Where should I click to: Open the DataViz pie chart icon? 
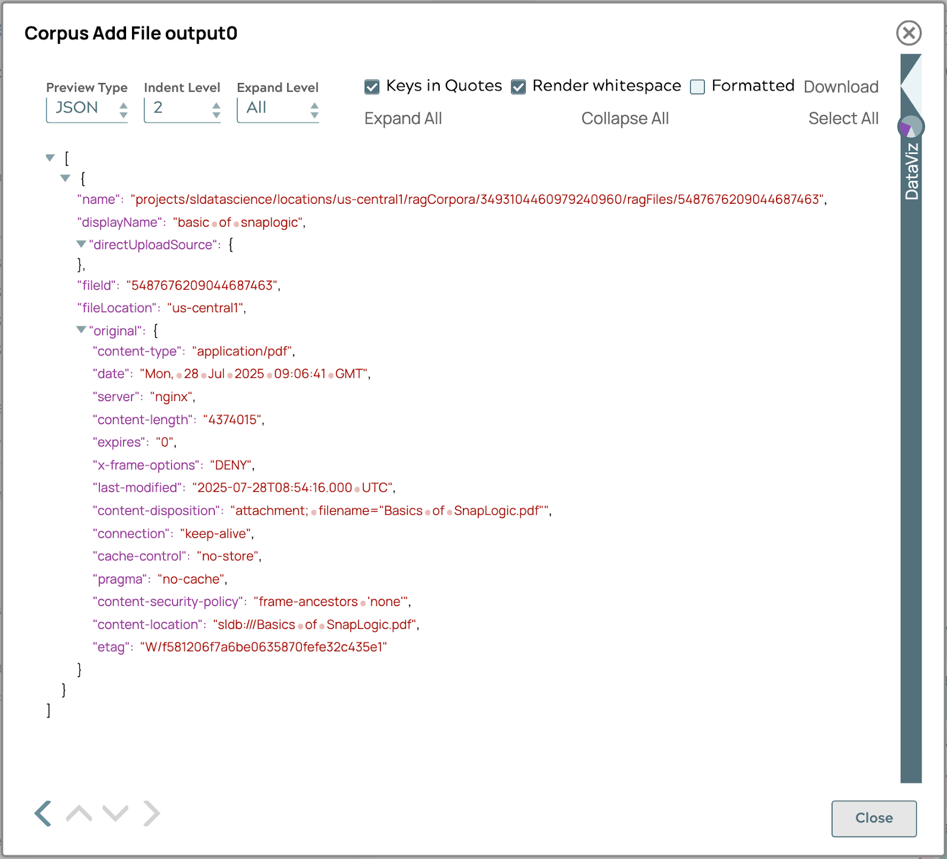[910, 127]
